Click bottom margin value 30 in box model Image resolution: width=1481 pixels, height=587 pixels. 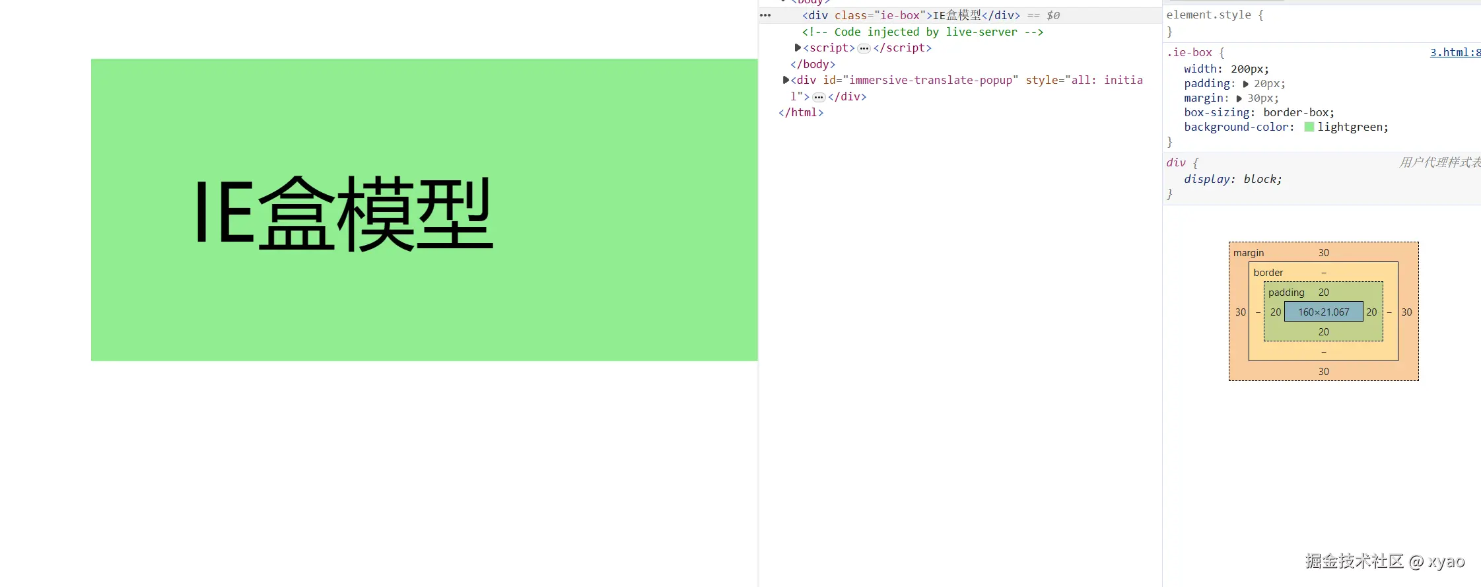[x=1324, y=372]
